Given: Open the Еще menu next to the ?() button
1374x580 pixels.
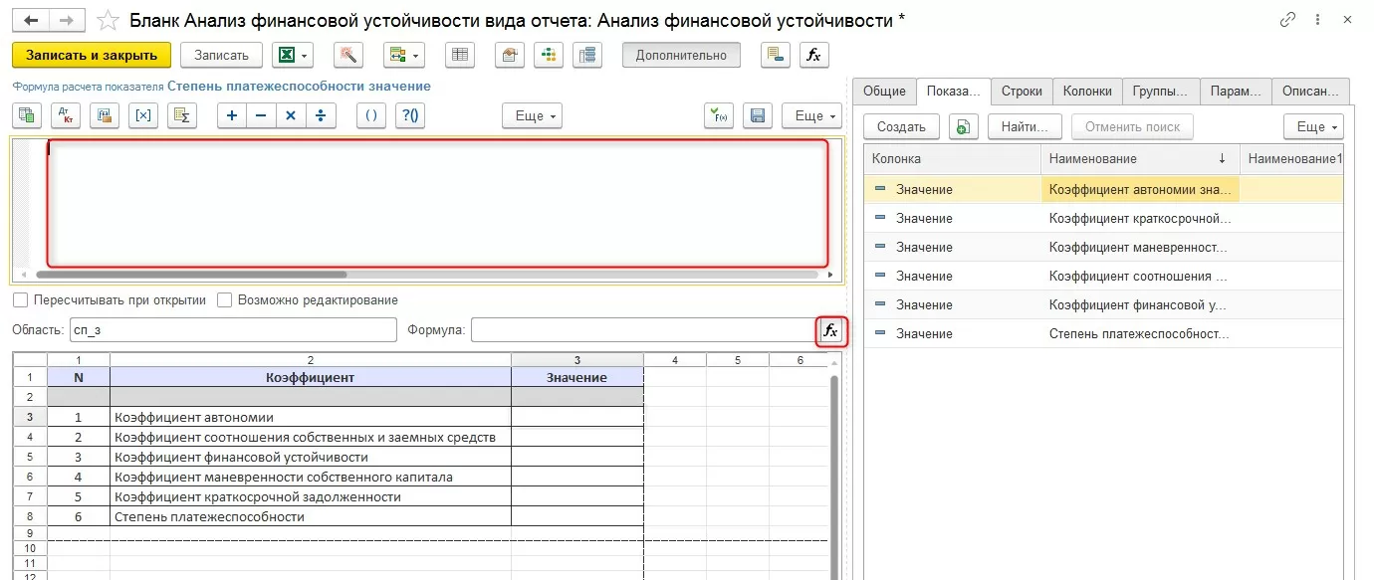Looking at the screenshot, I should pyautogui.click(x=532, y=115).
